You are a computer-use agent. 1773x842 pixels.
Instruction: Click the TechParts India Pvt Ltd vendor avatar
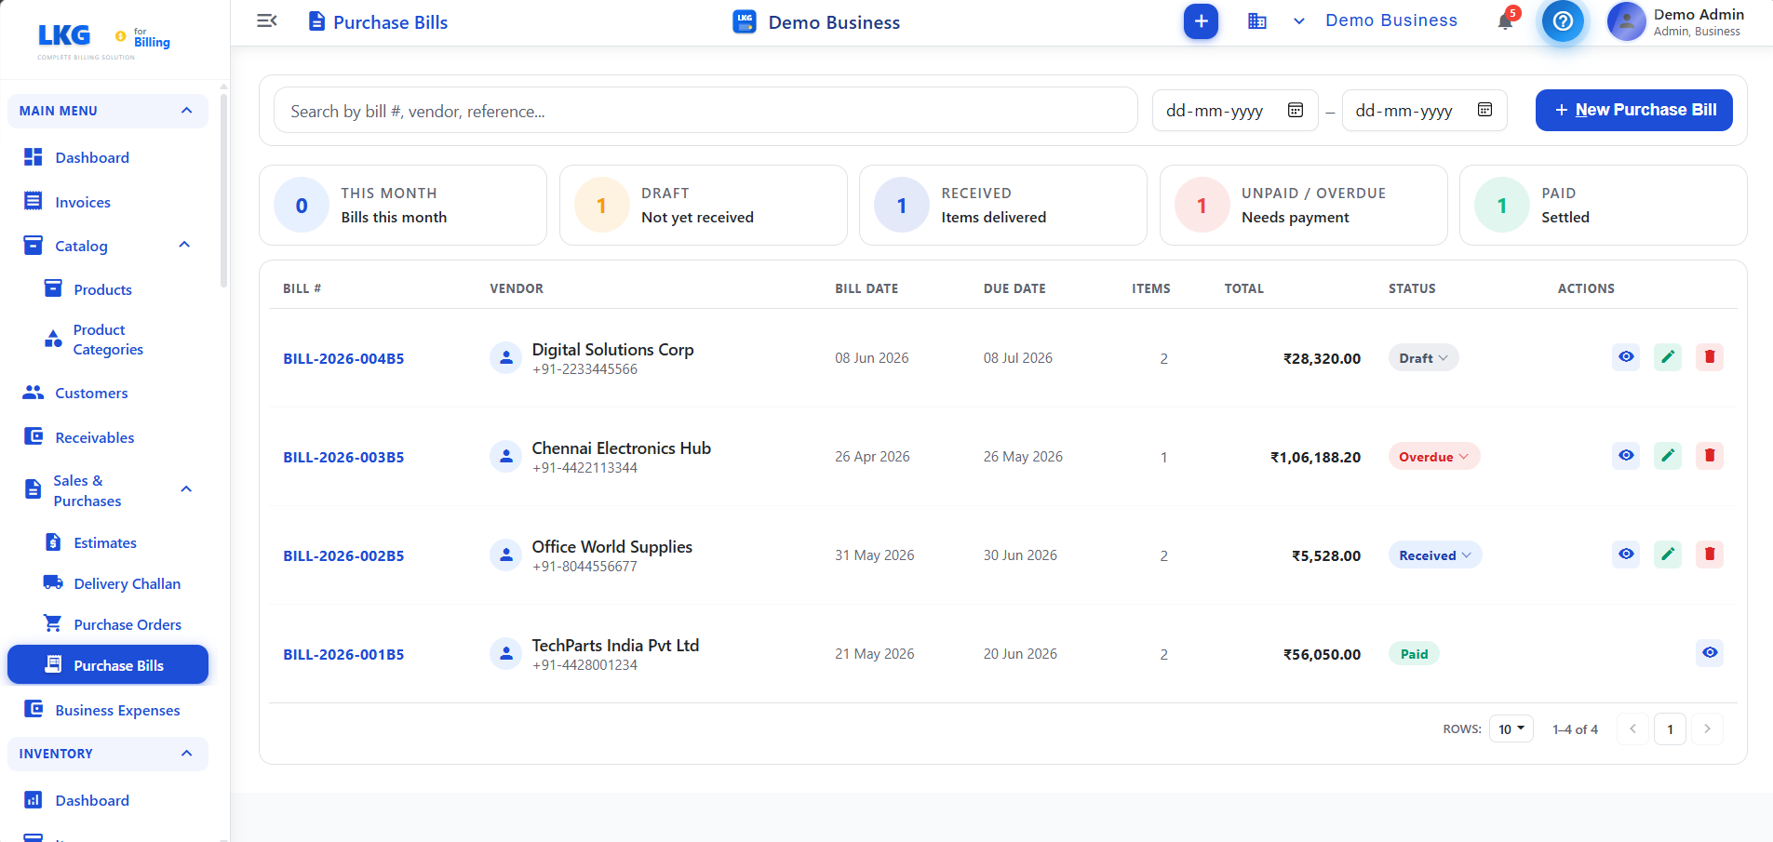(x=506, y=654)
